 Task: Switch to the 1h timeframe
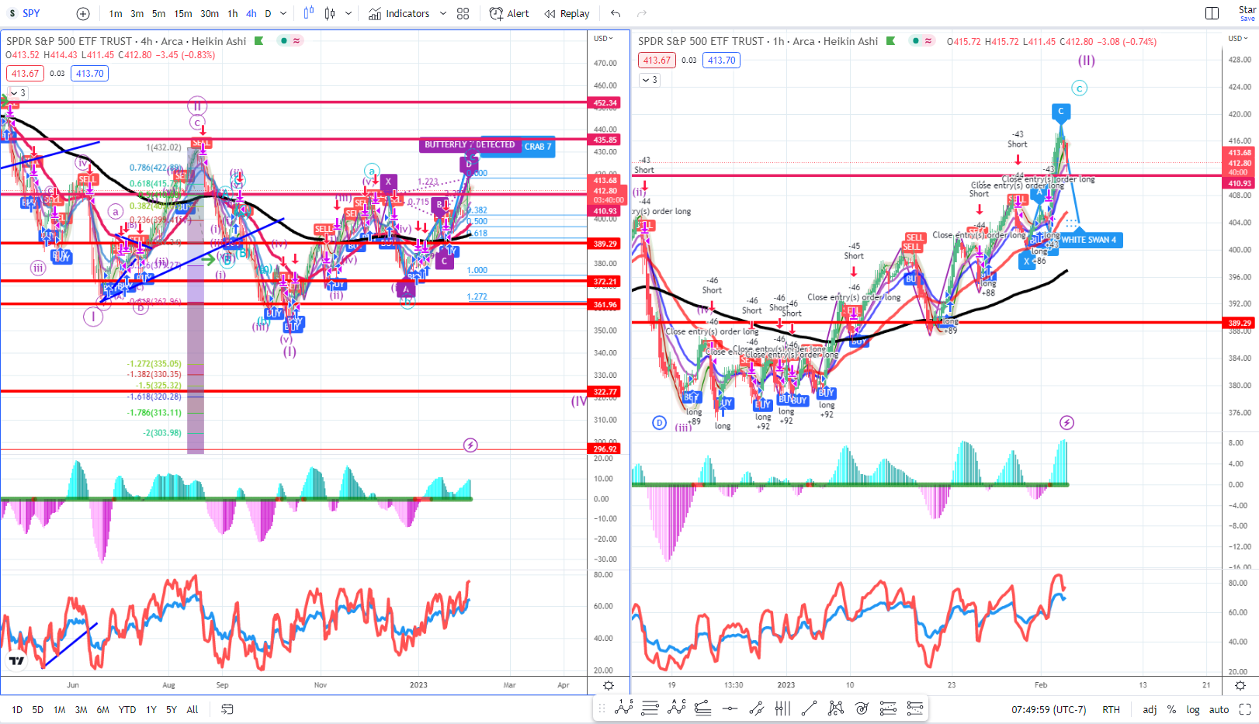(x=233, y=13)
